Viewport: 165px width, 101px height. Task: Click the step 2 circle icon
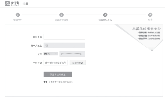[x=61, y=15]
